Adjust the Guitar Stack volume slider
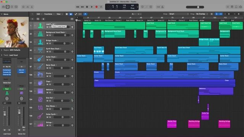 pyautogui.click(x=62, y=60)
